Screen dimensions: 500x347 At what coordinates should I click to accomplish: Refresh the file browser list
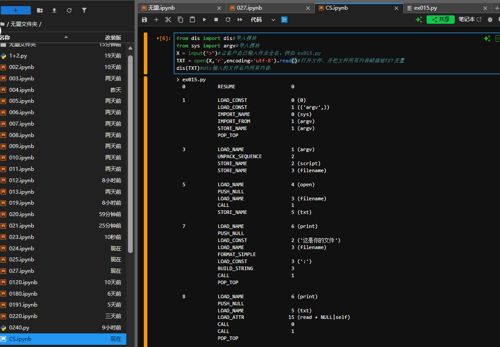click(x=69, y=10)
